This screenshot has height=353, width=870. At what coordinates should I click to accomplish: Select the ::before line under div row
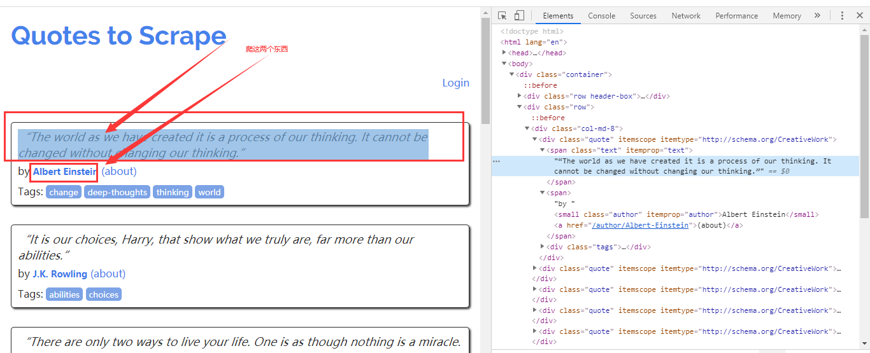click(x=548, y=118)
